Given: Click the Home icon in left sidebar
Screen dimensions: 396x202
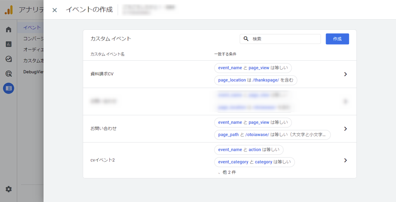Looking at the screenshot, I should tap(9, 29).
